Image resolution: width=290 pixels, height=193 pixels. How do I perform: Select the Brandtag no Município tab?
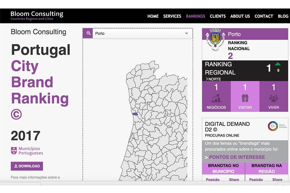tap(223, 169)
